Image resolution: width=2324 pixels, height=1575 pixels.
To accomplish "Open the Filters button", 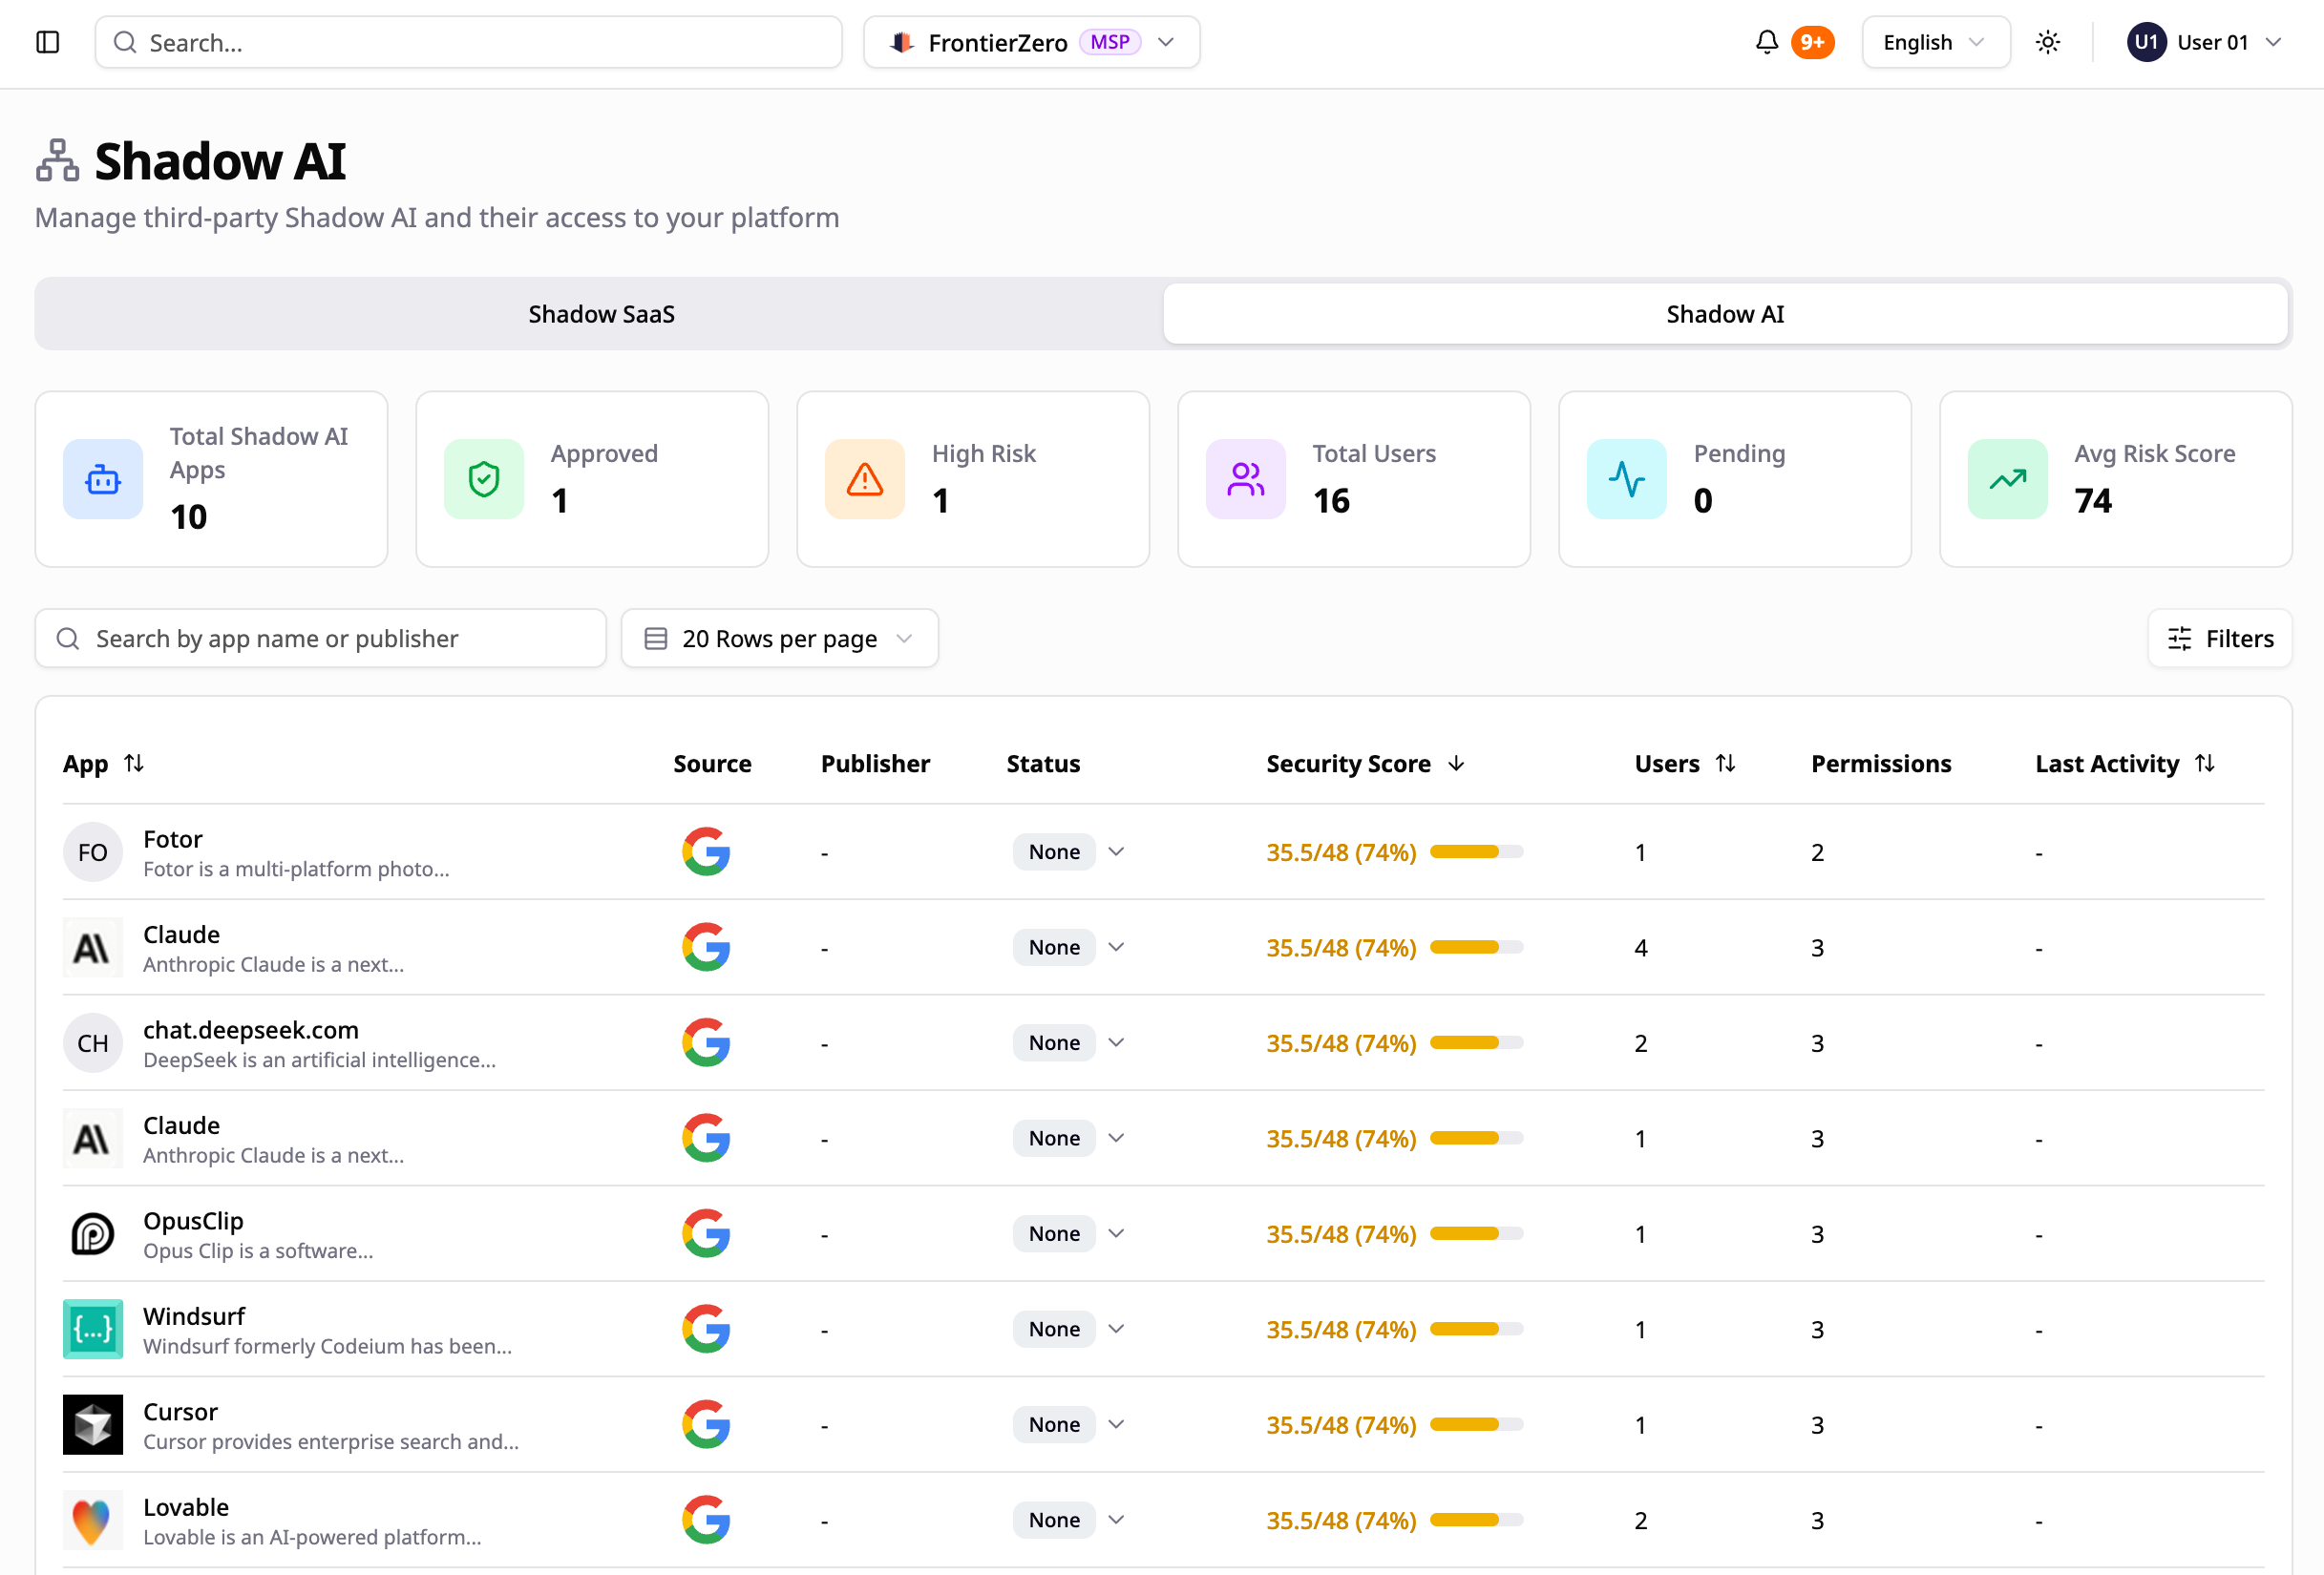I will 2219,638.
